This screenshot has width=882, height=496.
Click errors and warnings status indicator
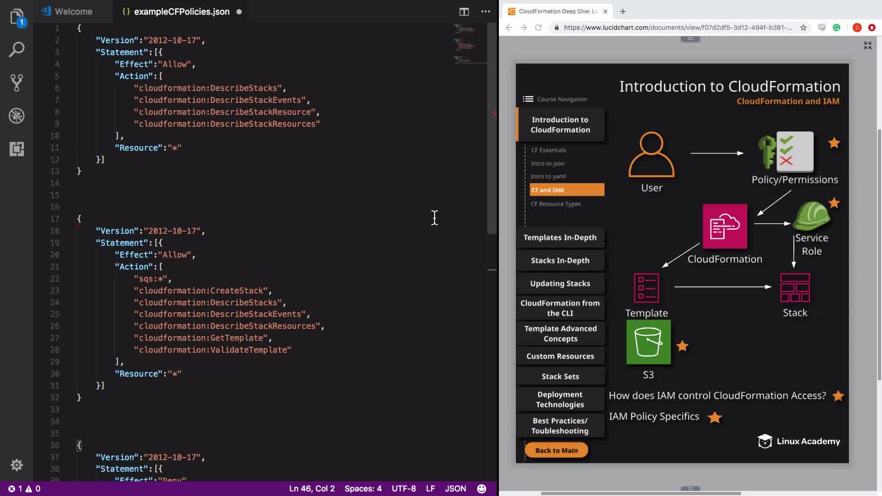(24, 489)
